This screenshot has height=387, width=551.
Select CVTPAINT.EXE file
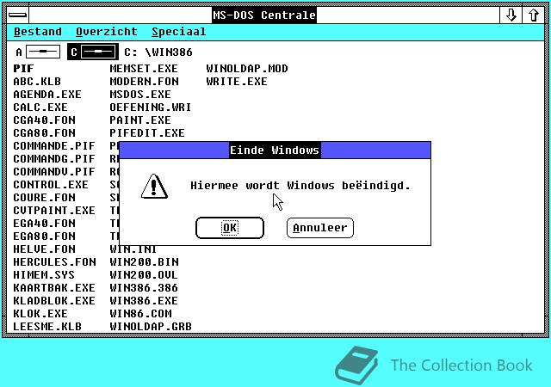coord(54,211)
